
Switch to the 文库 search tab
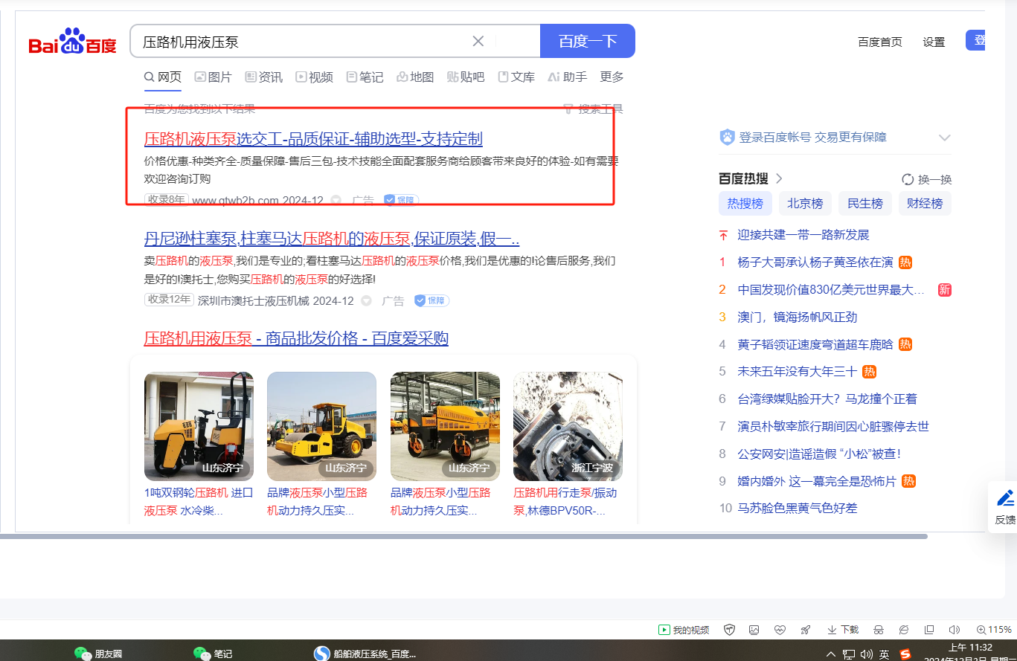click(516, 77)
